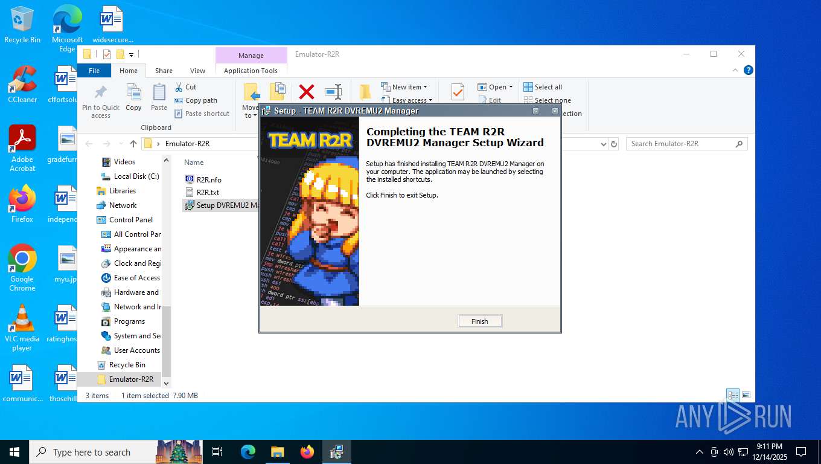Switch to the Share ribbon tab

tap(164, 71)
